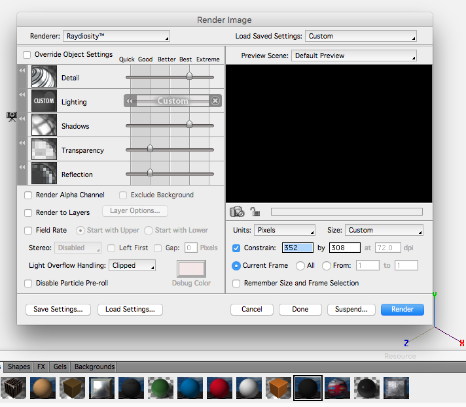The image size is (466, 407).
Task: Expand Shadows row with its double-arrow
Action: click(22, 119)
